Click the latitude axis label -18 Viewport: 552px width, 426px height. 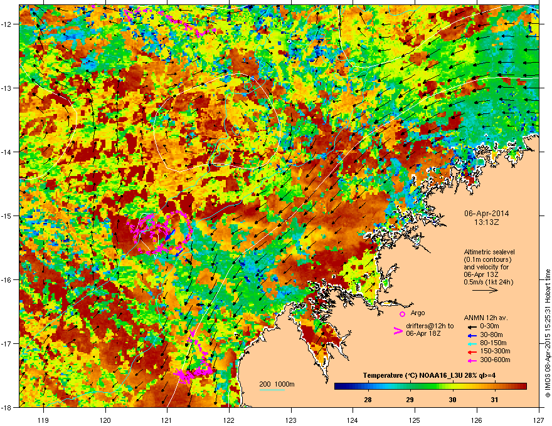pyautogui.click(x=6, y=407)
